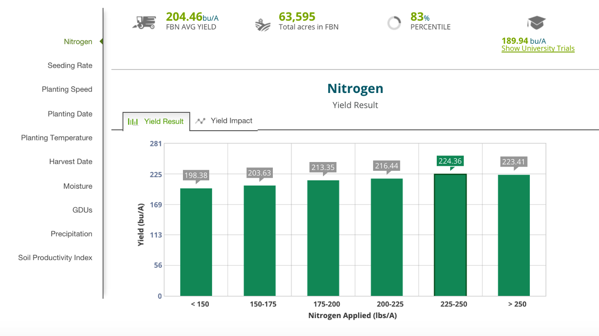Click the bar for under 150 nitrogen

click(x=196, y=242)
